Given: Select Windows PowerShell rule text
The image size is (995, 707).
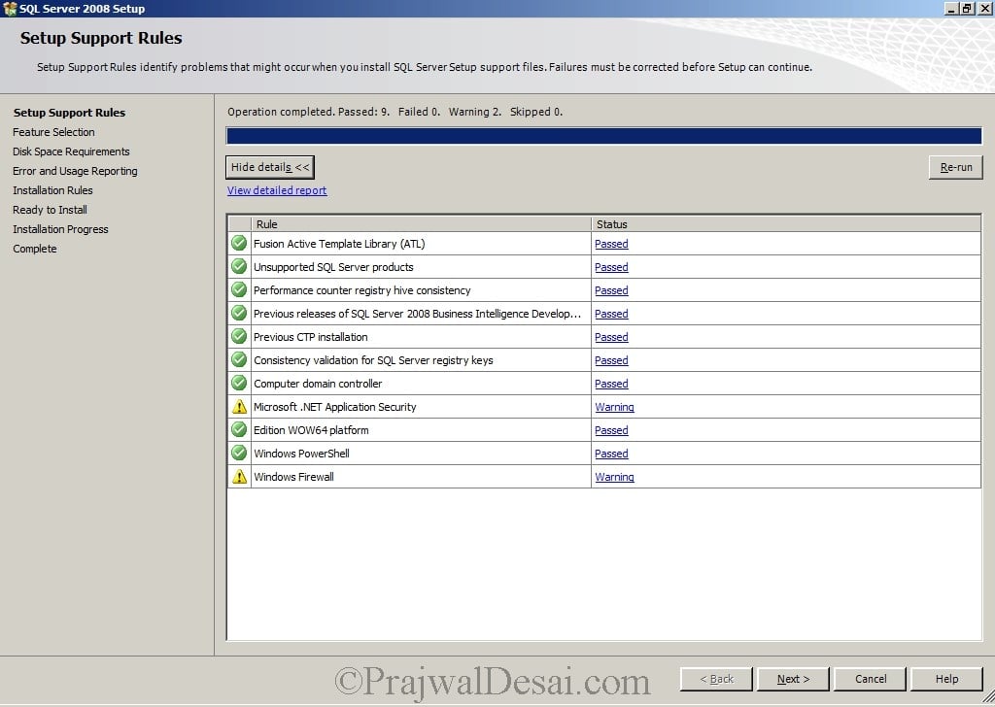Looking at the screenshot, I should click(301, 454).
